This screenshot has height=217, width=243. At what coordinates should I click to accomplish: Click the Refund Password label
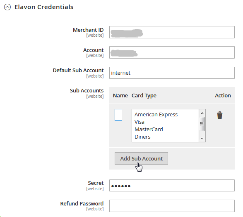82,203
